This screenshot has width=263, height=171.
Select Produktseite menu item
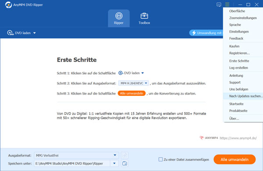(238, 111)
